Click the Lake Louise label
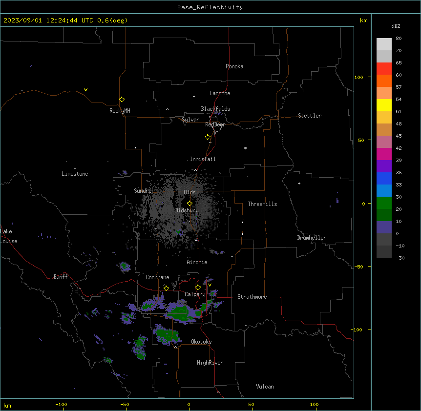Image resolution: width=421 pixels, height=411 pixels. coord(9,236)
